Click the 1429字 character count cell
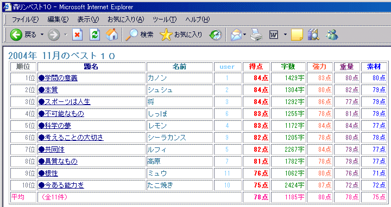Viewport: 391px width, 207px height. tap(288, 78)
